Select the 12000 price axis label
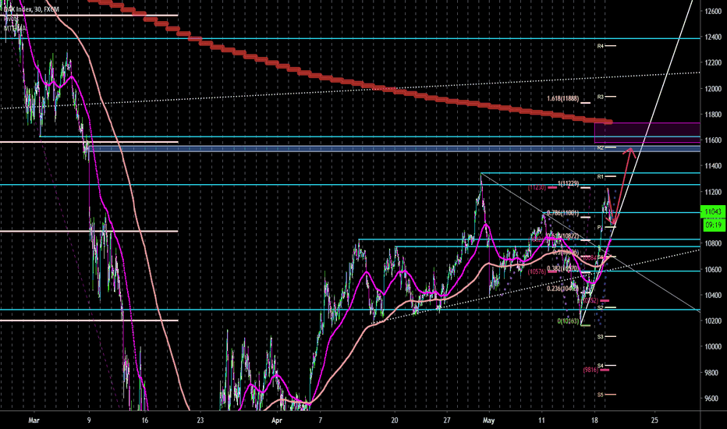Screen dimensions: 727x429 click(713, 89)
